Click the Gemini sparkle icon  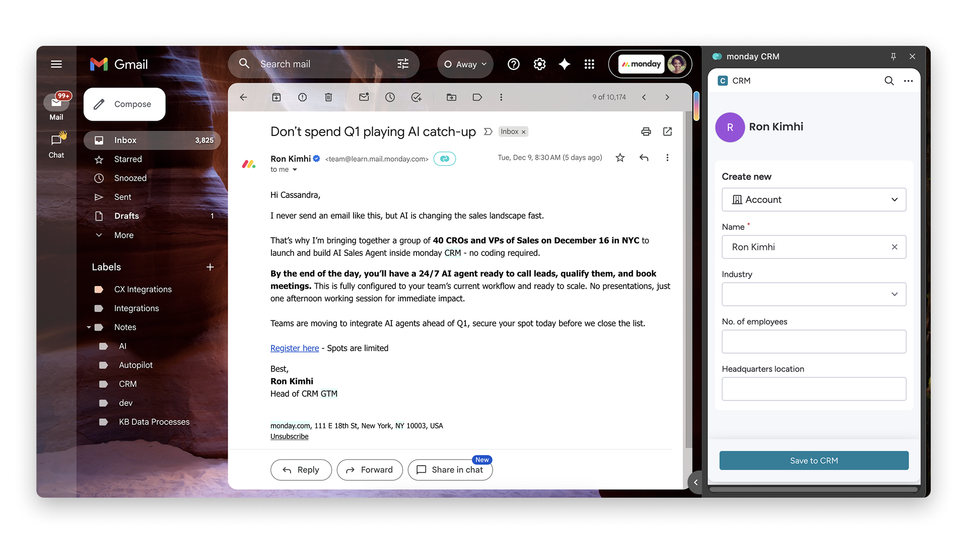coord(565,64)
